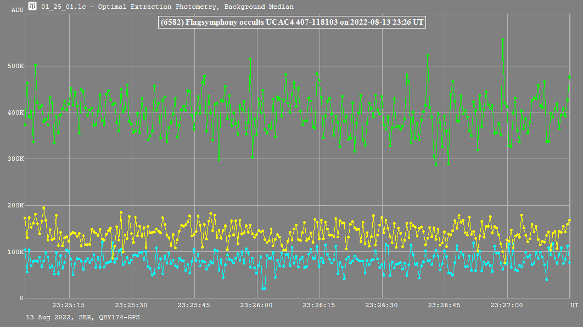Select the 300K y-axis label

[x=15, y=159]
